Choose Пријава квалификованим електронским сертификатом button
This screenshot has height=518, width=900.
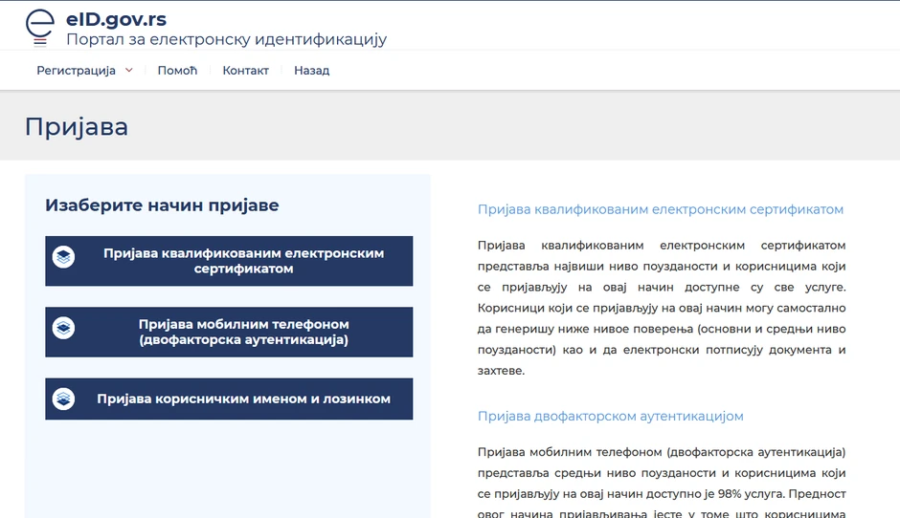[243, 261]
